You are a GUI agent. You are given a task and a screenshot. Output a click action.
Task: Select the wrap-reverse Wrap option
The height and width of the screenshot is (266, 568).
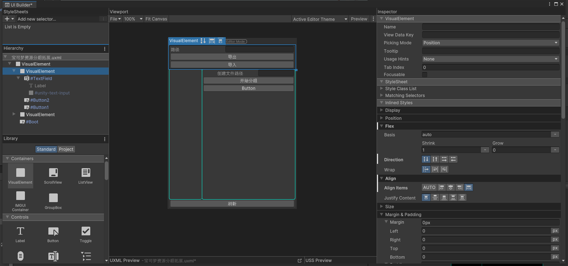[x=444, y=169]
